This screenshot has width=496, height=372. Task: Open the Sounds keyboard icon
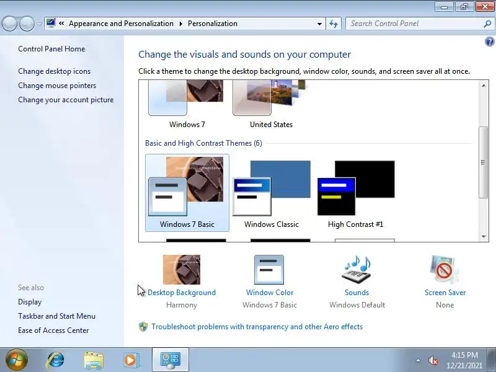click(x=357, y=270)
